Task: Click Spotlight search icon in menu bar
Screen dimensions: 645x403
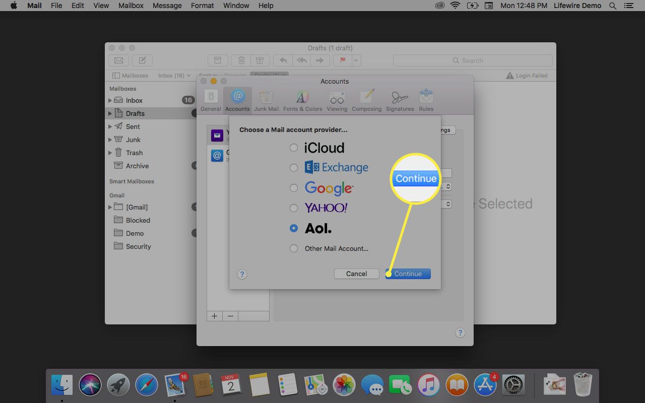Action: (x=613, y=6)
